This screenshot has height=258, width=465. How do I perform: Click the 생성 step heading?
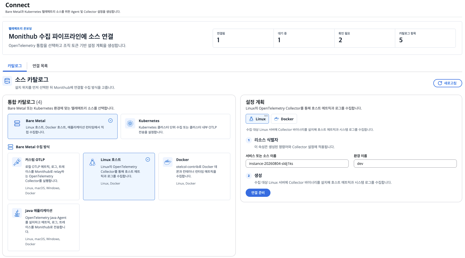(x=258, y=176)
